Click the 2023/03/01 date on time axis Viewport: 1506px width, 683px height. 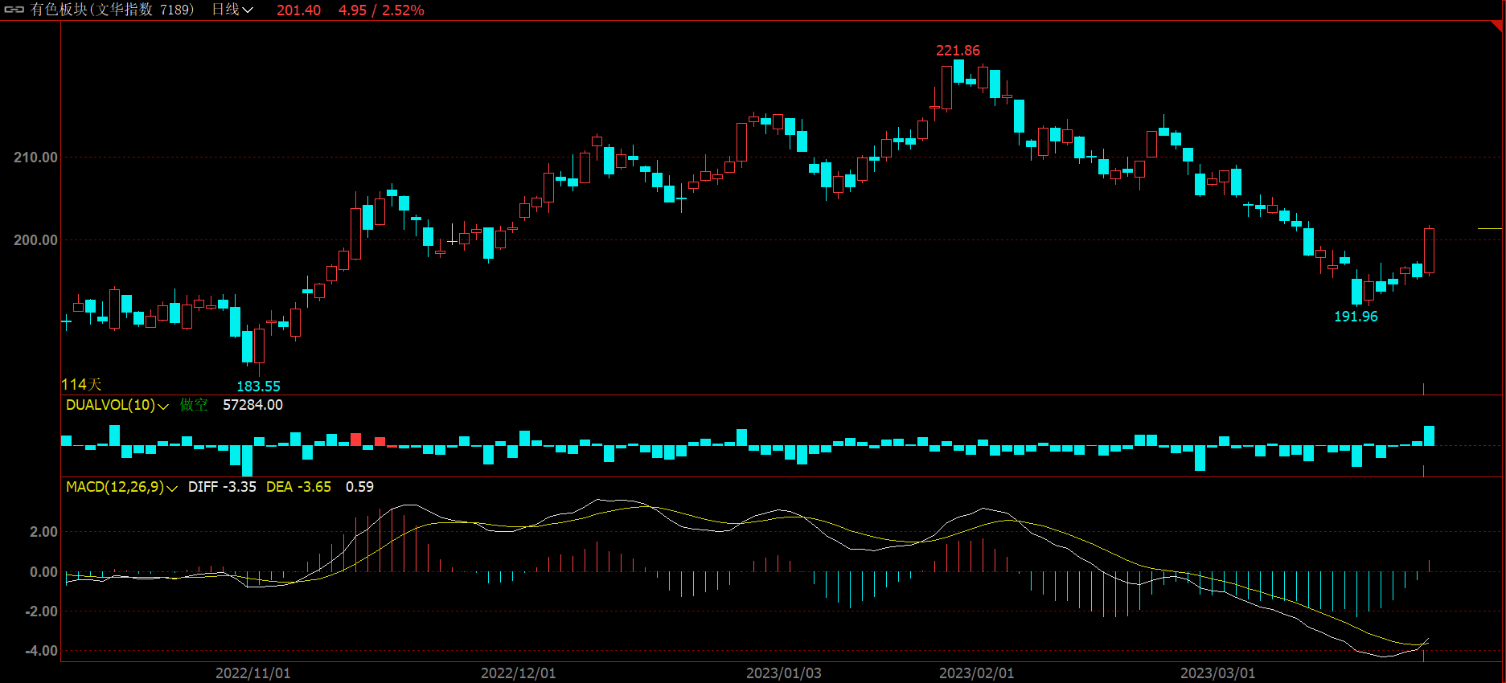tap(1217, 673)
